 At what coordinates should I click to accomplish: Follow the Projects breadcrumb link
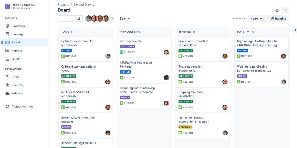63,4
